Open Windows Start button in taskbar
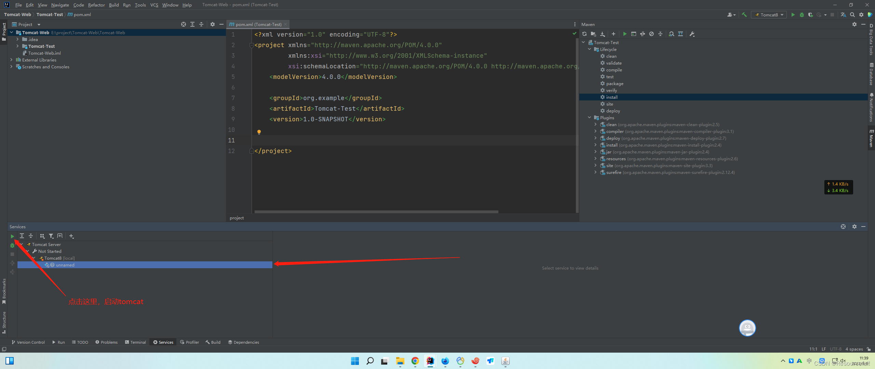The height and width of the screenshot is (369, 875). (355, 361)
